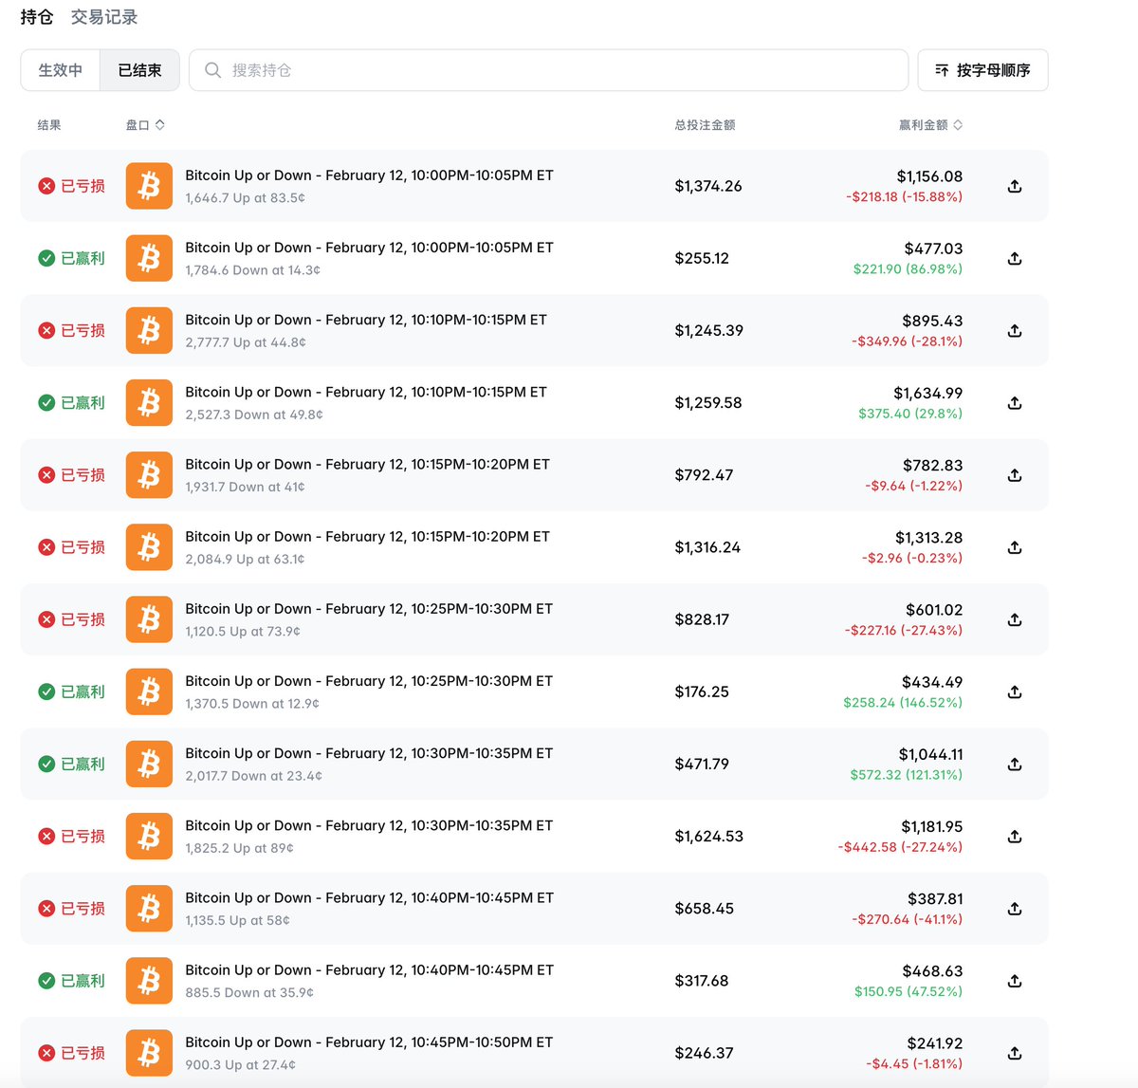Click Bitcoin icon of 10:40PM Up at 58¢

point(149,909)
